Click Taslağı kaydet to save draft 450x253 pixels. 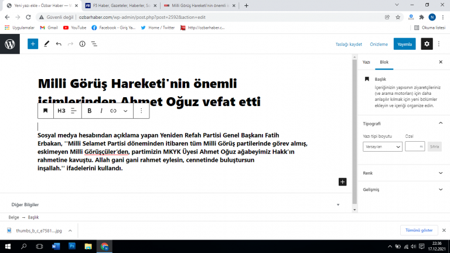coord(349,44)
